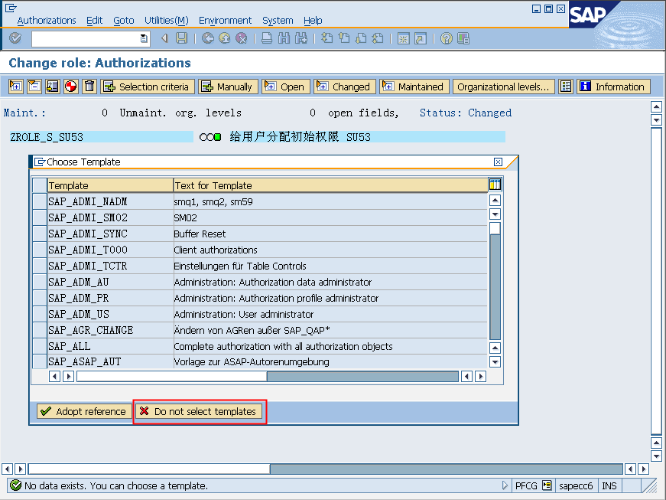Open the Utilities(M) menu
Screen dimensions: 666x500
pyautogui.click(x=167, y=20)
